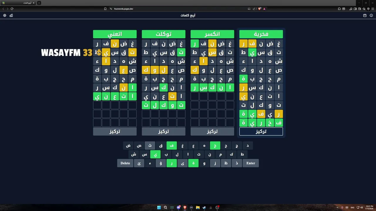
Task: Tap the ؤ key on the keyboard
Action: point(161,163)
